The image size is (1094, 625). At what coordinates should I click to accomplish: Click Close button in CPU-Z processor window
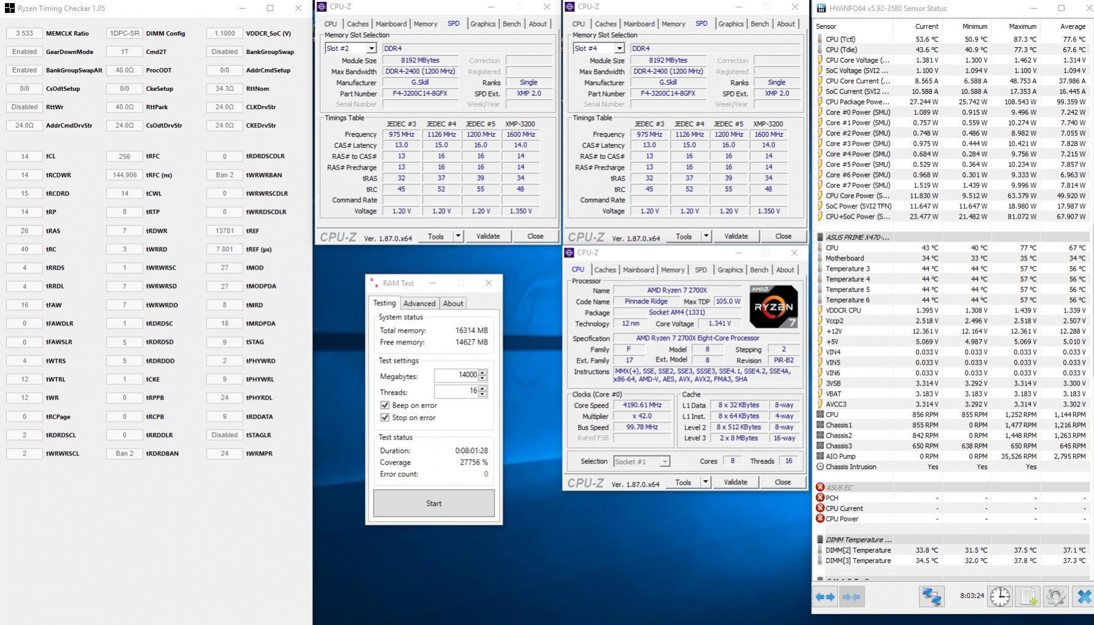coord(783,482)
